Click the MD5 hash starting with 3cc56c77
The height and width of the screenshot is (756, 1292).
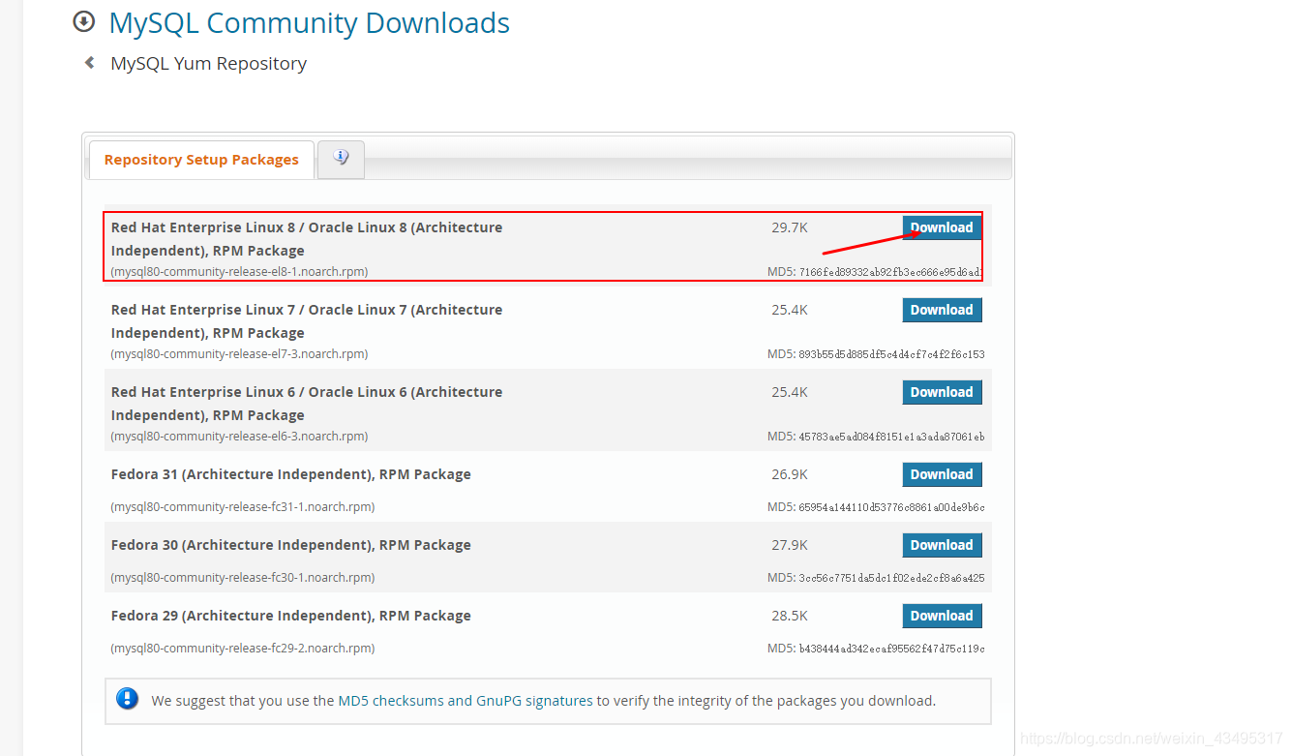[x=891, y=578]
